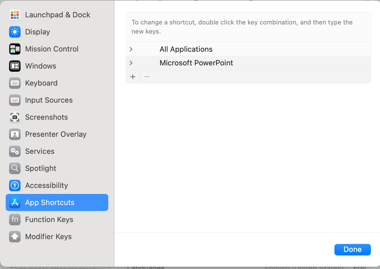Open the Launchpad & Dock category
Screen dimensions: 380x269
pos(57,15)
